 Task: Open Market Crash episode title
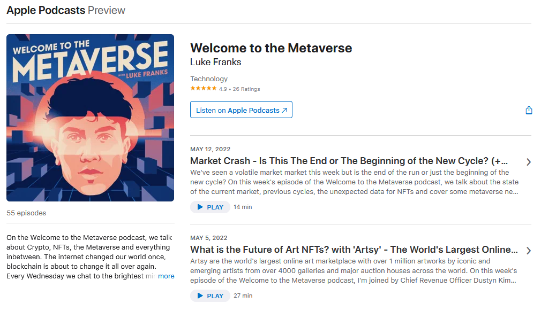pyautogui.click(x=349, y=161)
